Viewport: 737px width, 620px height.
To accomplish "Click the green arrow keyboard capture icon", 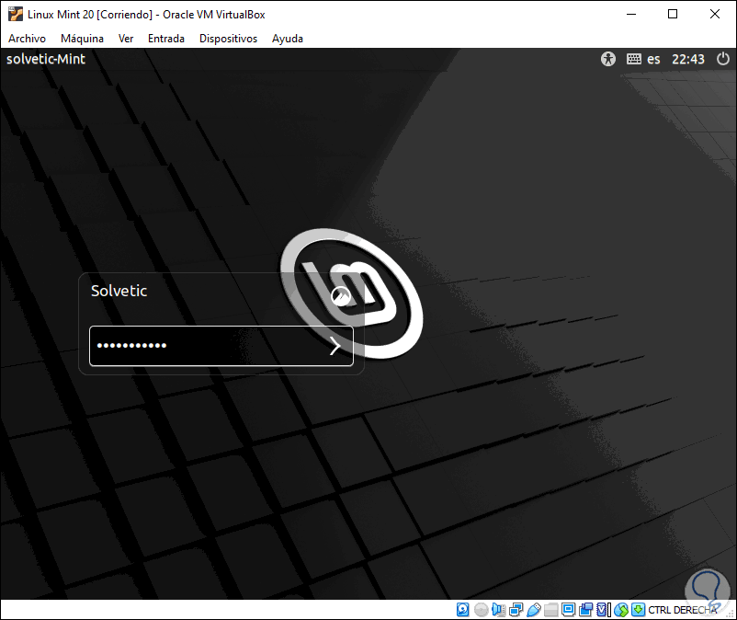I will coord(638,610).
